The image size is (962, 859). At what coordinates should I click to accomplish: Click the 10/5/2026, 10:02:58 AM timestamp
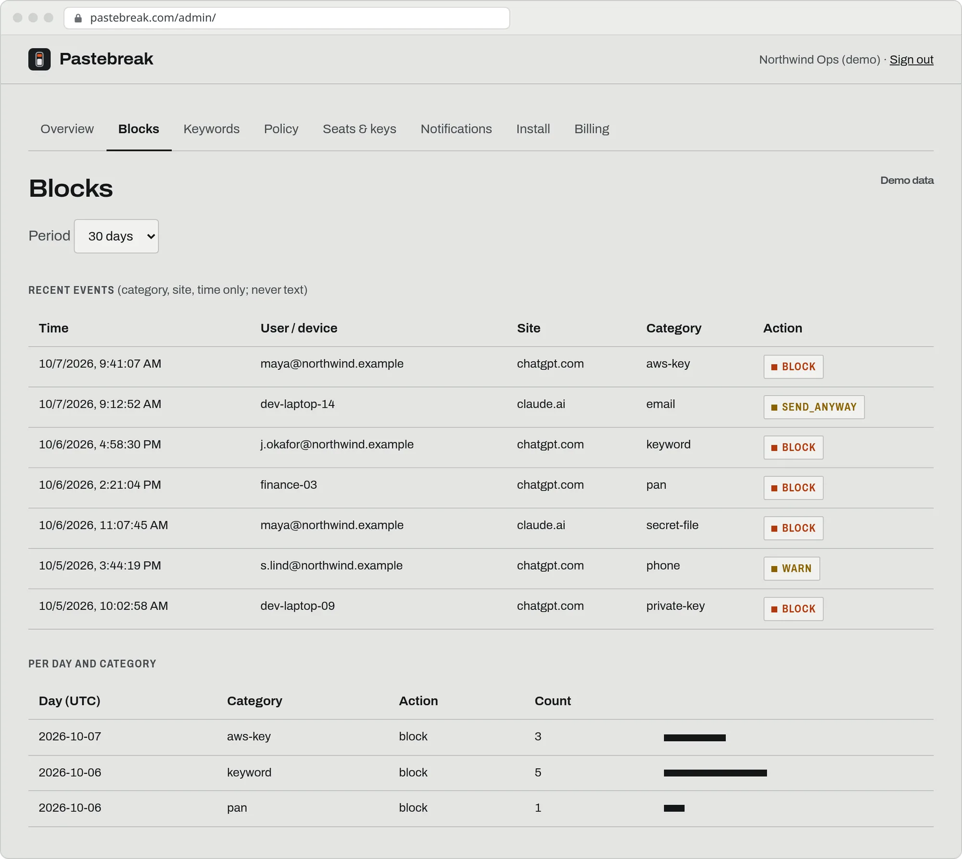click(x=103, y=606)
